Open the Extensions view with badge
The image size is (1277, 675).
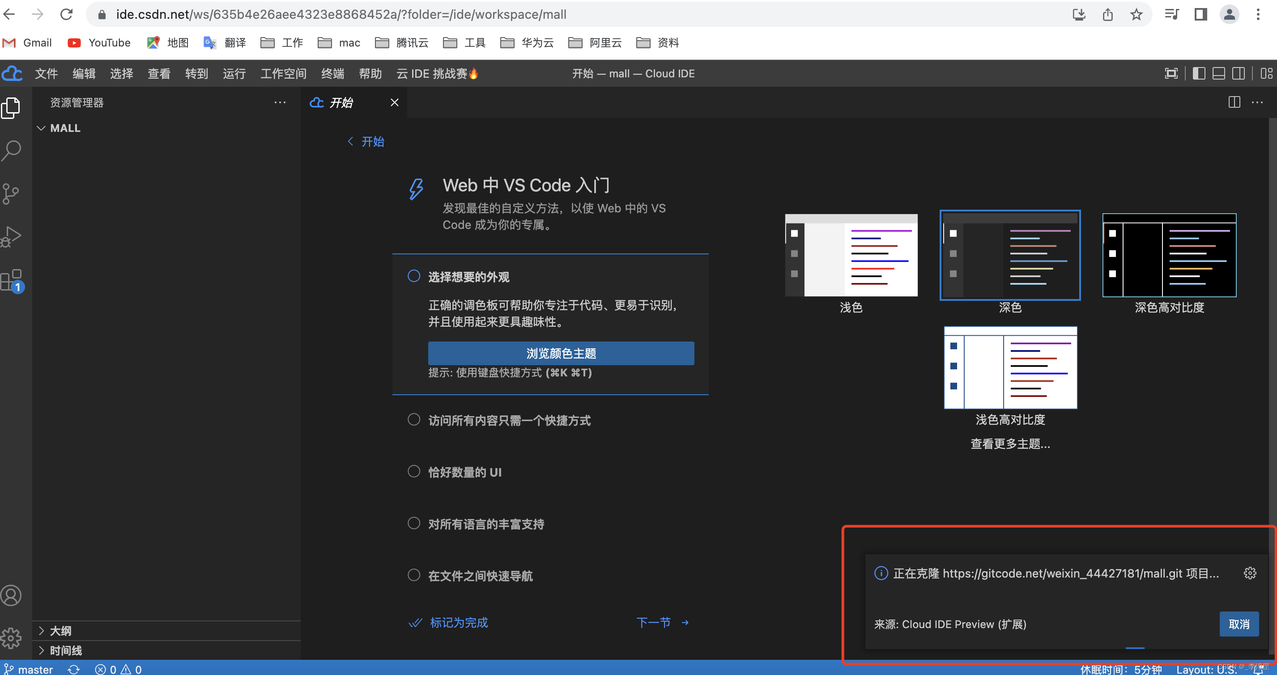click(x=12, y=280)
